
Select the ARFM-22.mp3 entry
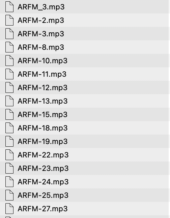pyautogui.click(x=43, y=155)
